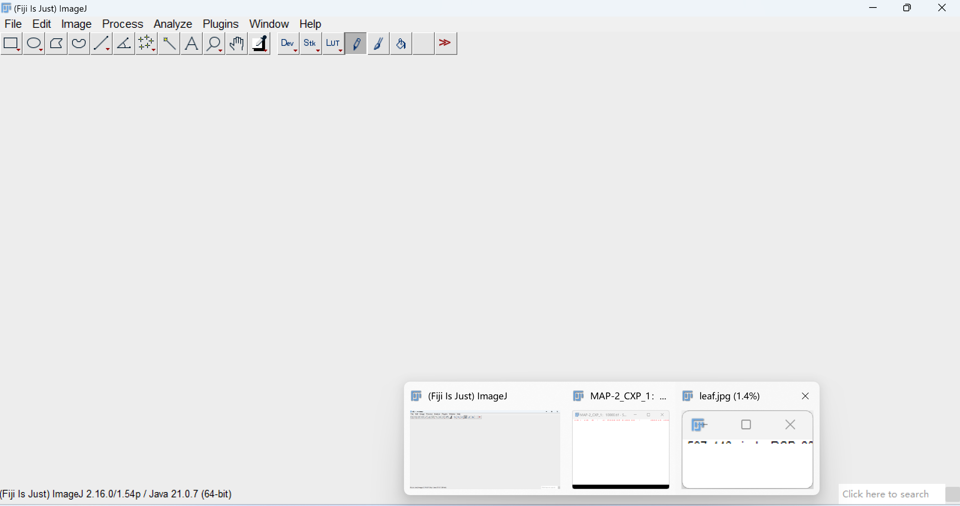Viewport: 960px width, 506px height.
Task: Select the Oval selection tool
Action: pos(33,44)
